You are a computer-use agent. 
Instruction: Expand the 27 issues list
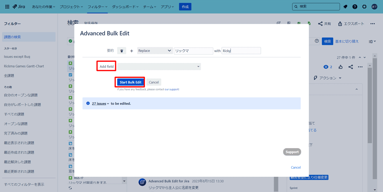[x=100, y=103]
